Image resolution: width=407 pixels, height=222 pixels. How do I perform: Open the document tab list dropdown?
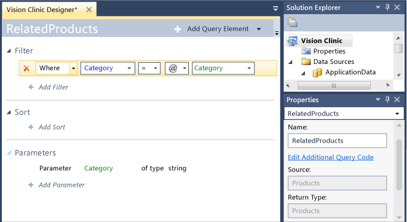click(275, 9)
